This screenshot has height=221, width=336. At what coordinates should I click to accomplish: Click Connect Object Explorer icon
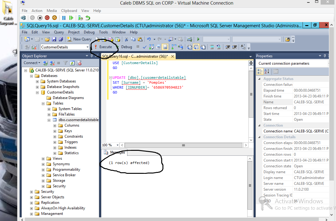pyautogui.click(x=45, y=63)
